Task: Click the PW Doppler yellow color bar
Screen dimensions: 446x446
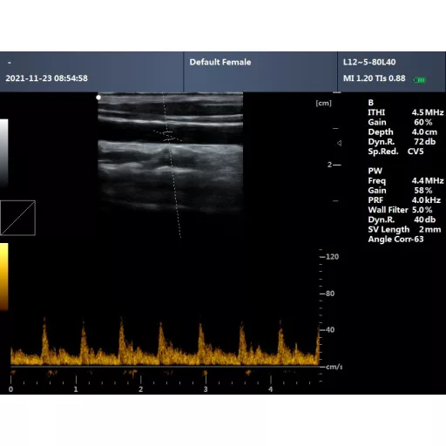Action: (4, 277)
